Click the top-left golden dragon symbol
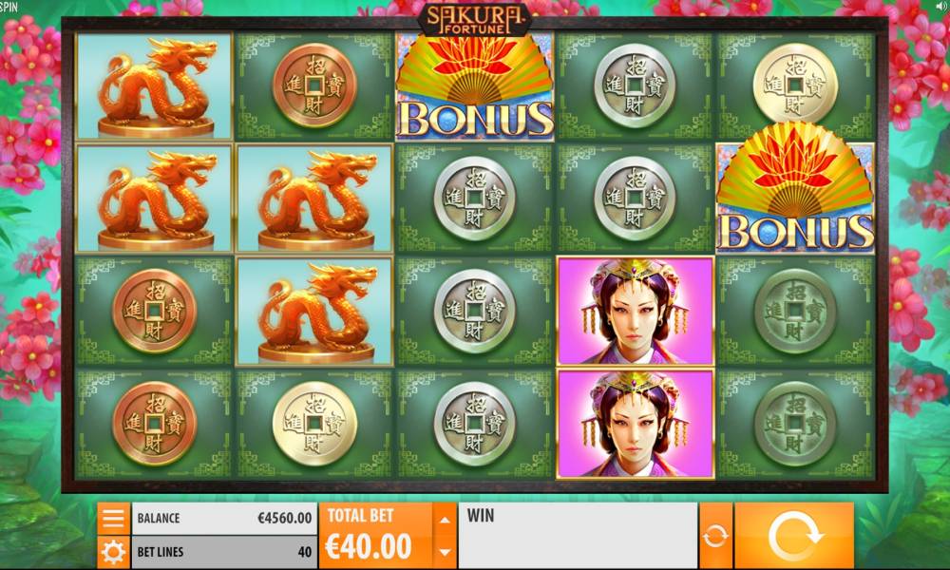This screenshot has height=570, width=950. (154, 86)
